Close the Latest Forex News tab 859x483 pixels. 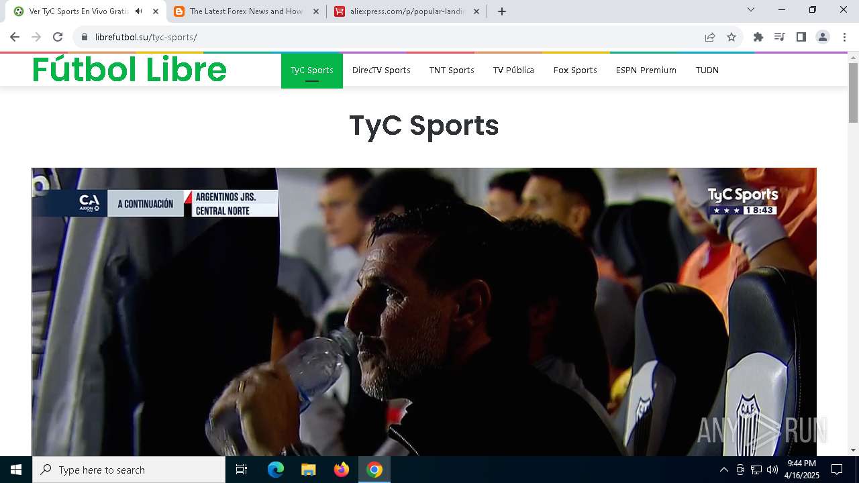click(316, 11)
